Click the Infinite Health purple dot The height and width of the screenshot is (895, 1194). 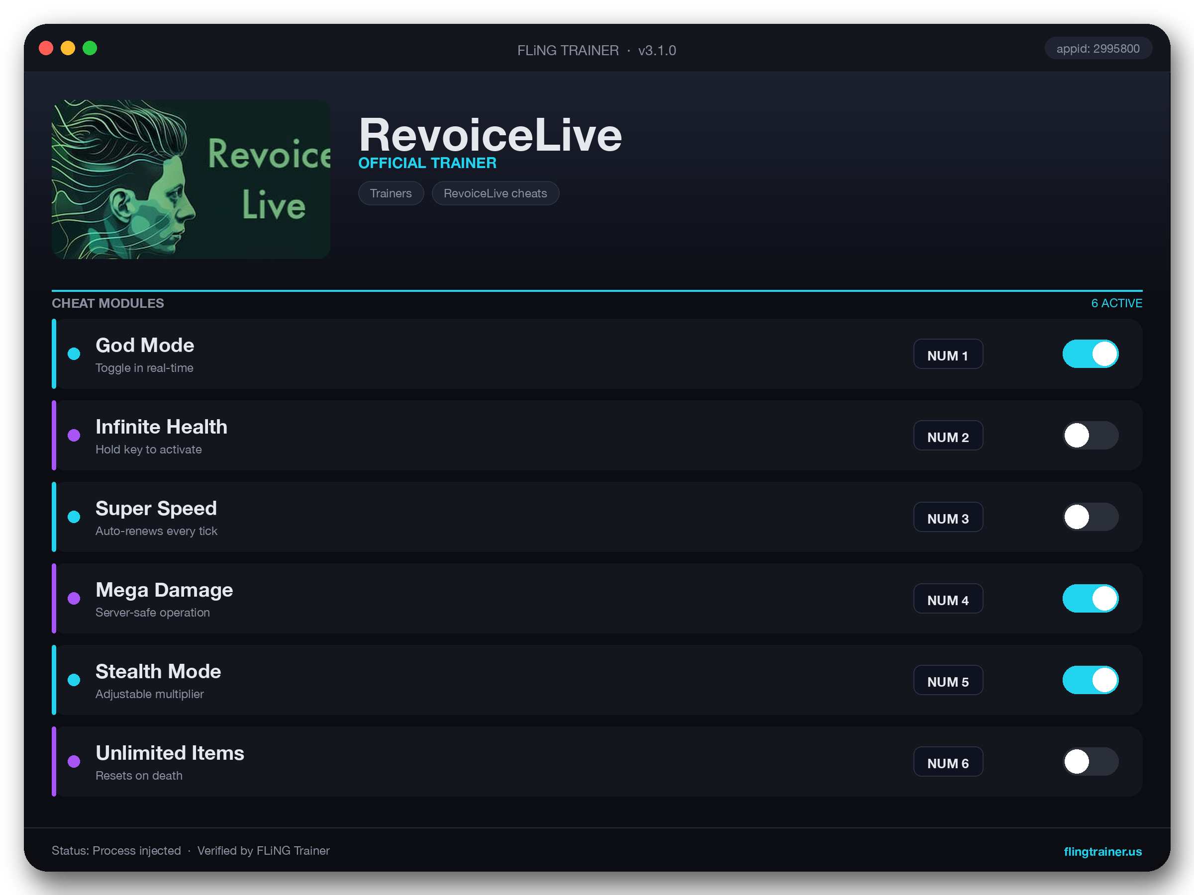(74, 436)
